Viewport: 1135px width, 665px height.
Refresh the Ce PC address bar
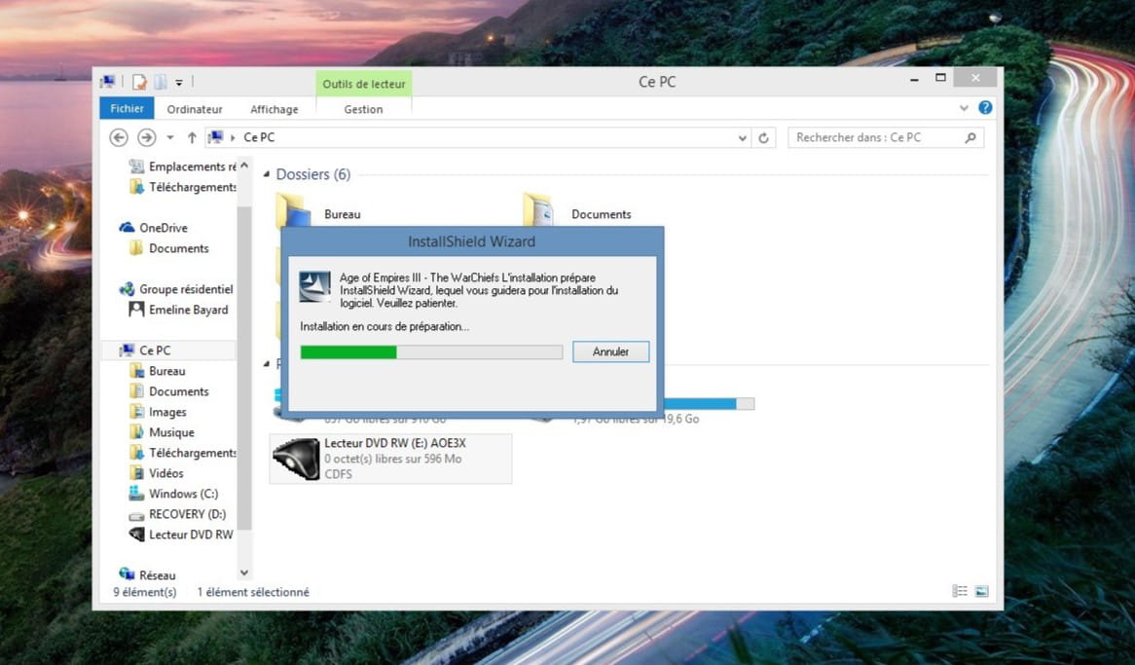point(764,138)
